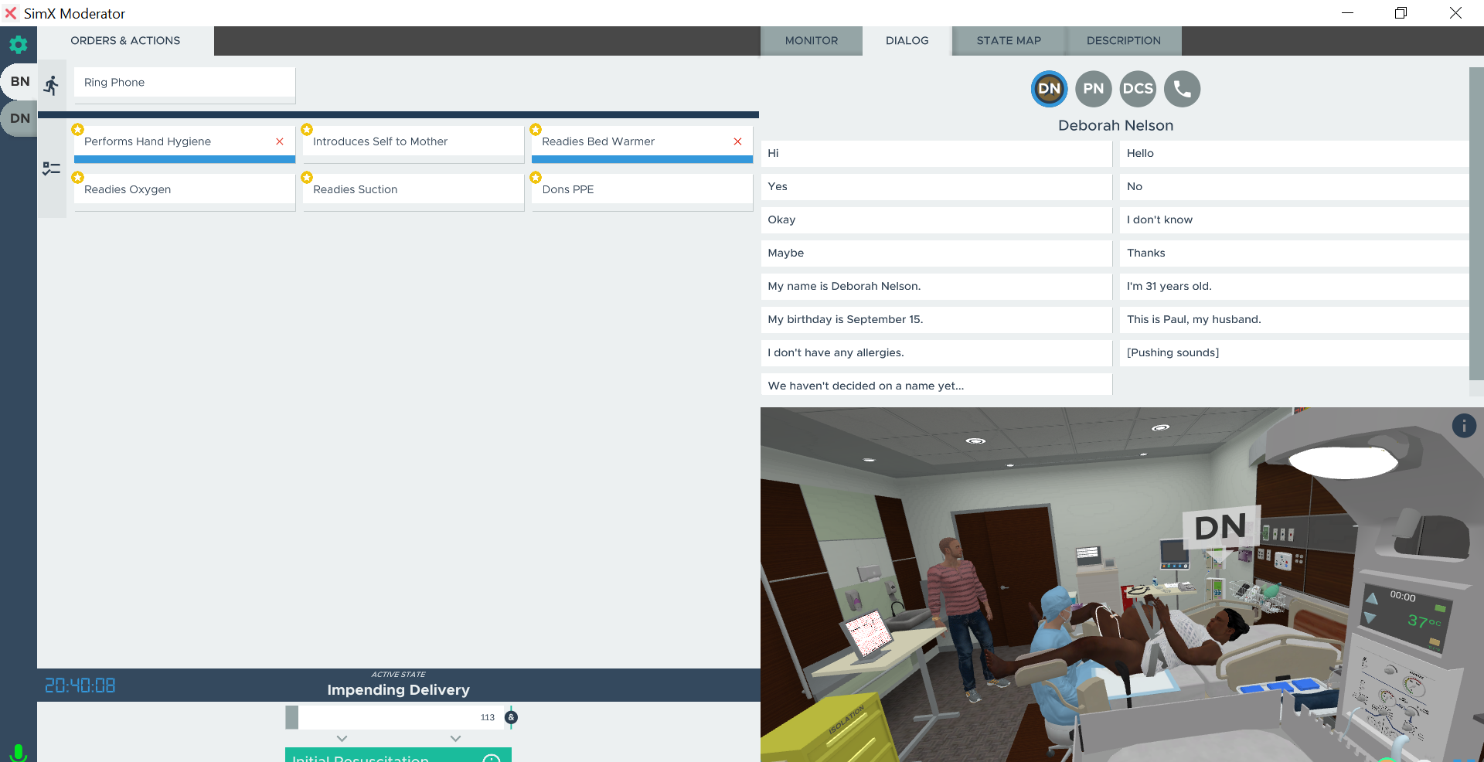Click the running person actions icon
The width and height of the screenshot is (1484, 762).
coord(52,85)
